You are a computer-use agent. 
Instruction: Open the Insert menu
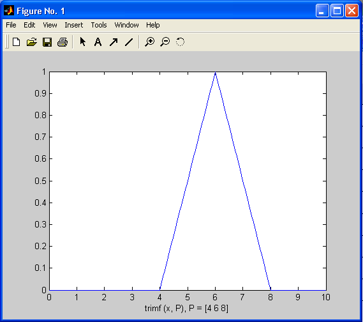[73, 25]
